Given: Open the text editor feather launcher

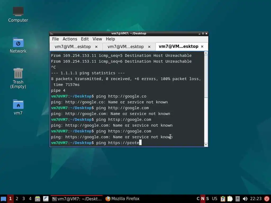Looking at the screenshot, I should click(x=46, y=199).
